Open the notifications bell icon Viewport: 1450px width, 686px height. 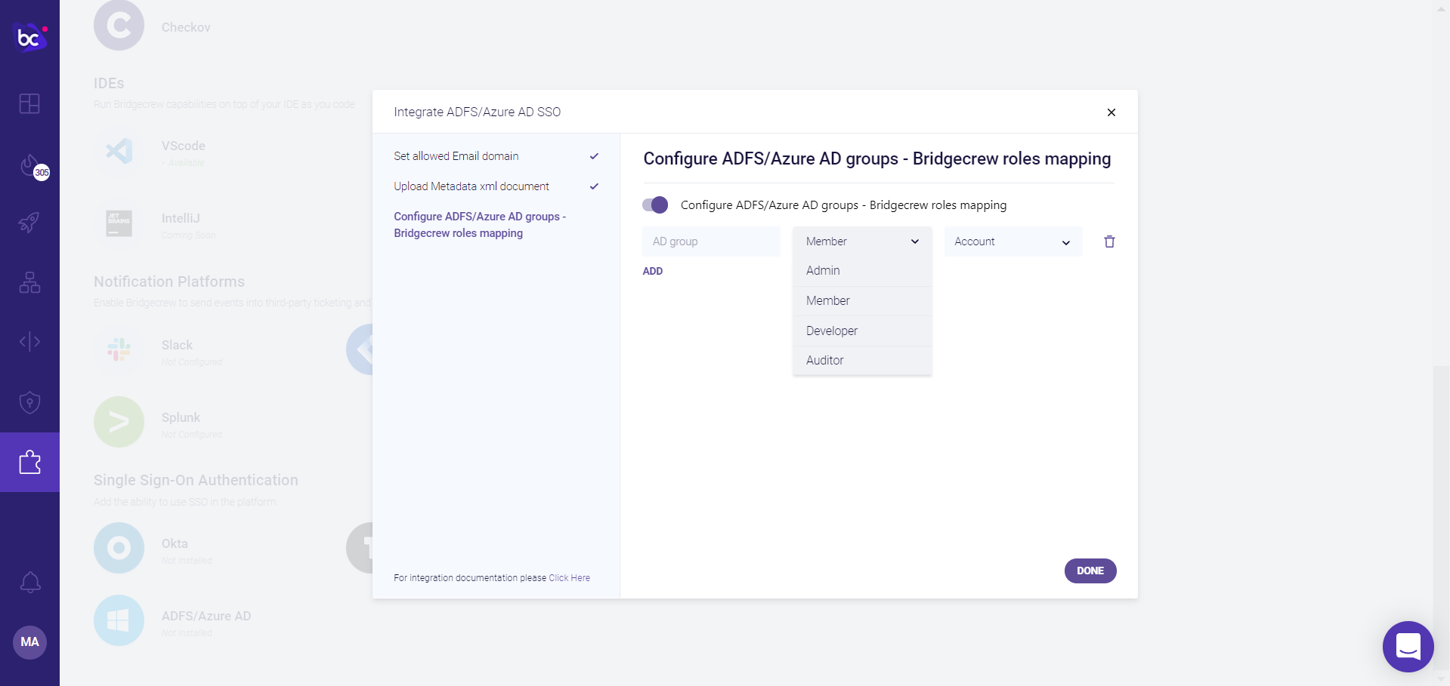pyautogui.click(x=29, y=582)
